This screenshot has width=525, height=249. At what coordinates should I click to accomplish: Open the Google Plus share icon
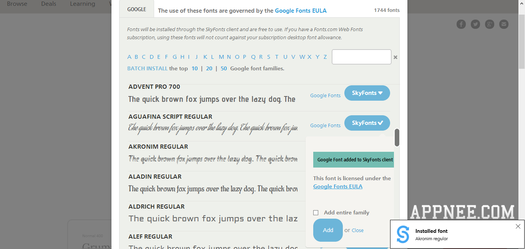(x=489, y=24)
